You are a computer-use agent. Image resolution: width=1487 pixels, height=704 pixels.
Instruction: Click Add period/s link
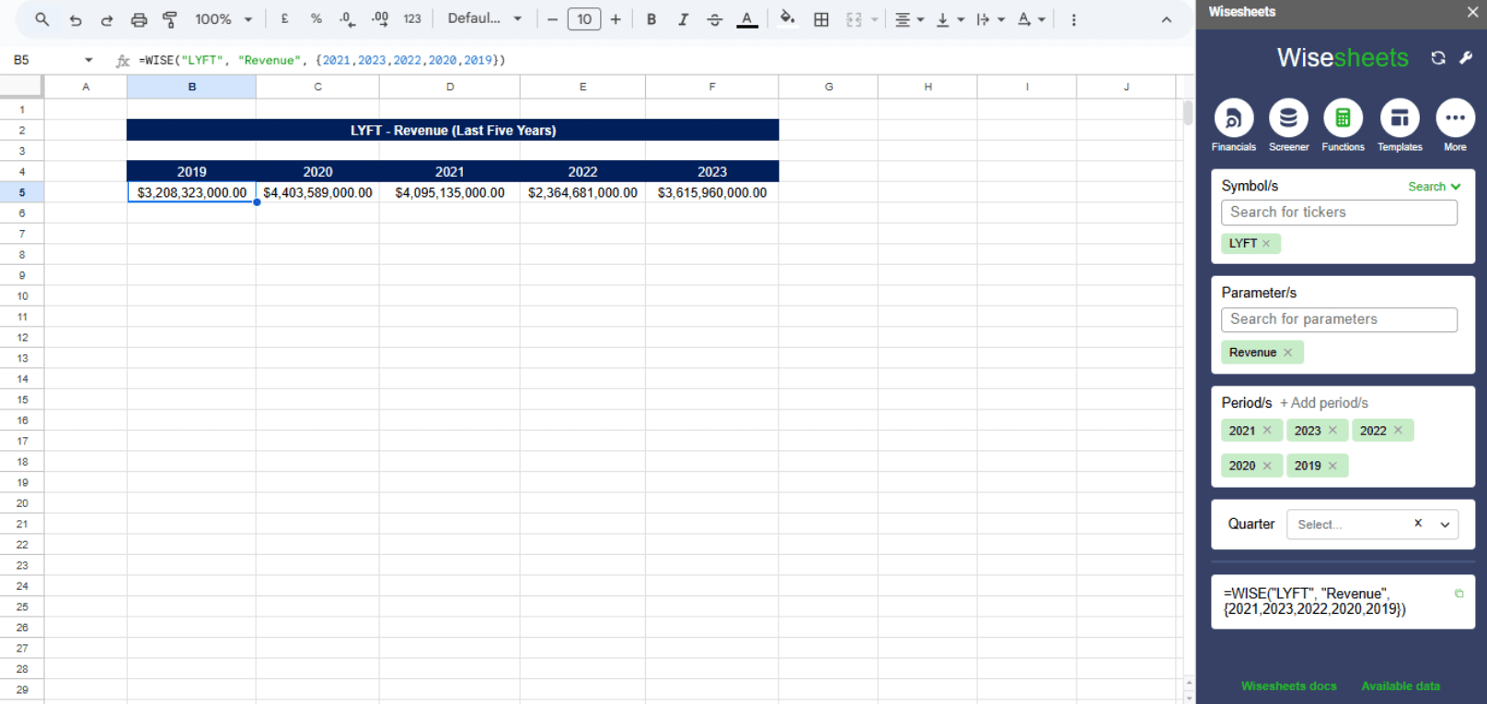point(1324,403)
